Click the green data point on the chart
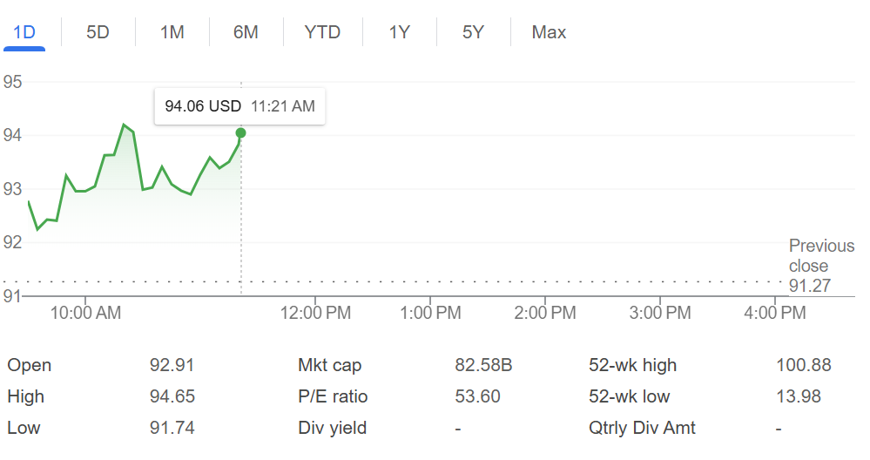This screenshot has height=460, width=870. (x=240, y=133)
